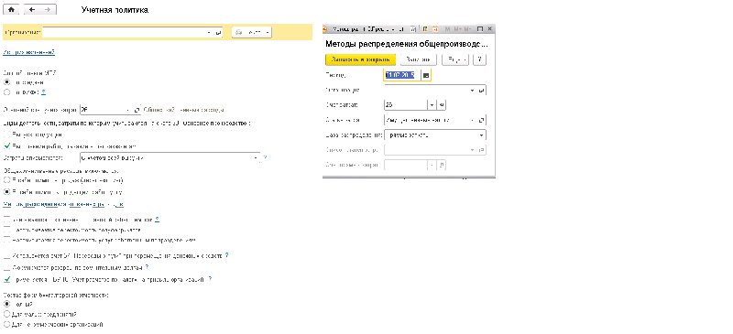
Task: Click the M memory icon in title bar
Action: 447,29
